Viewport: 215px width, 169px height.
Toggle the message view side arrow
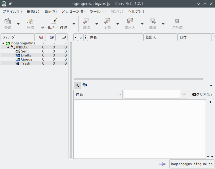pyautogui.click(x=210, y=102)
